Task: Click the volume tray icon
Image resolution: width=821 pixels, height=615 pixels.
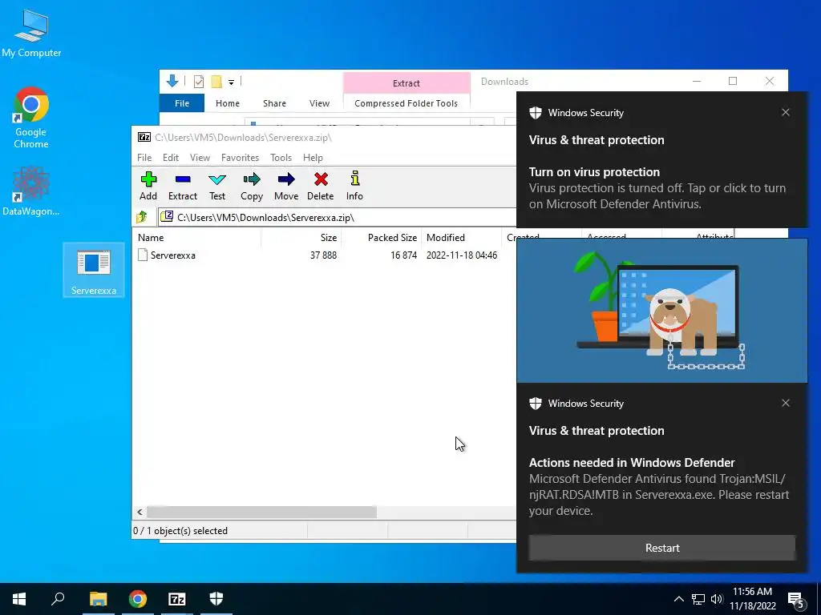Action: 717,599
